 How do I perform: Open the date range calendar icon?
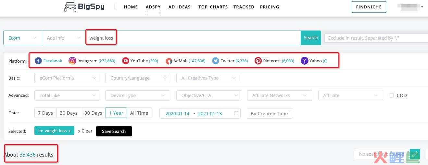(236, 113)
